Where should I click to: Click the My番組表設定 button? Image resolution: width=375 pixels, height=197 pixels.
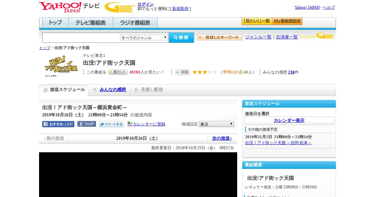click(287, 21)
